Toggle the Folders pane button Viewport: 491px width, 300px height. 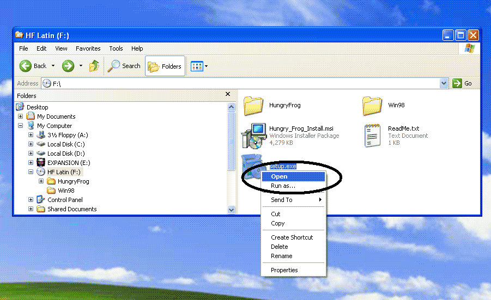click(x=165, y=66)
